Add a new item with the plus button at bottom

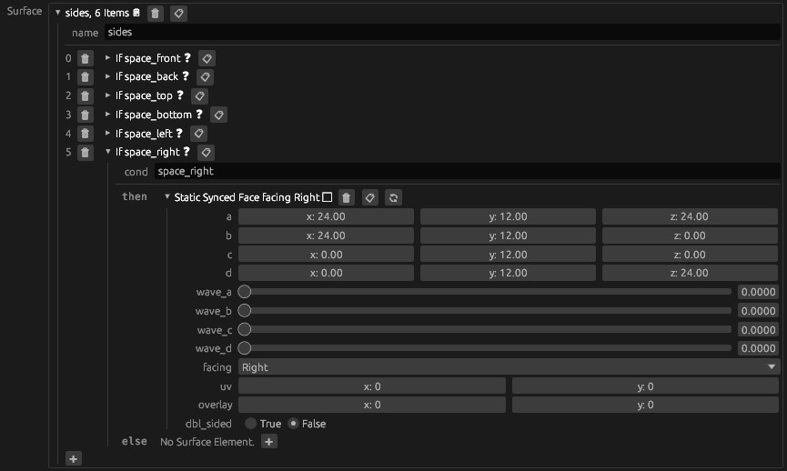[73, 457]
